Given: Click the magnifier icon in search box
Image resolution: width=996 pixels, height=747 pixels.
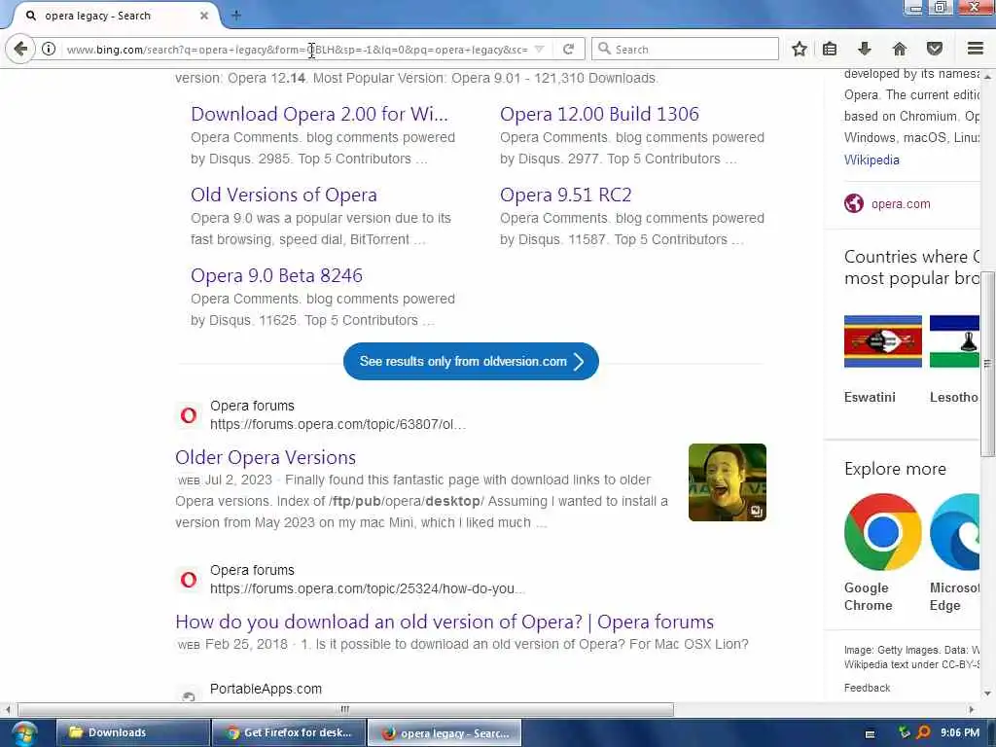Looking at the screenshot, I should (605, 49).
